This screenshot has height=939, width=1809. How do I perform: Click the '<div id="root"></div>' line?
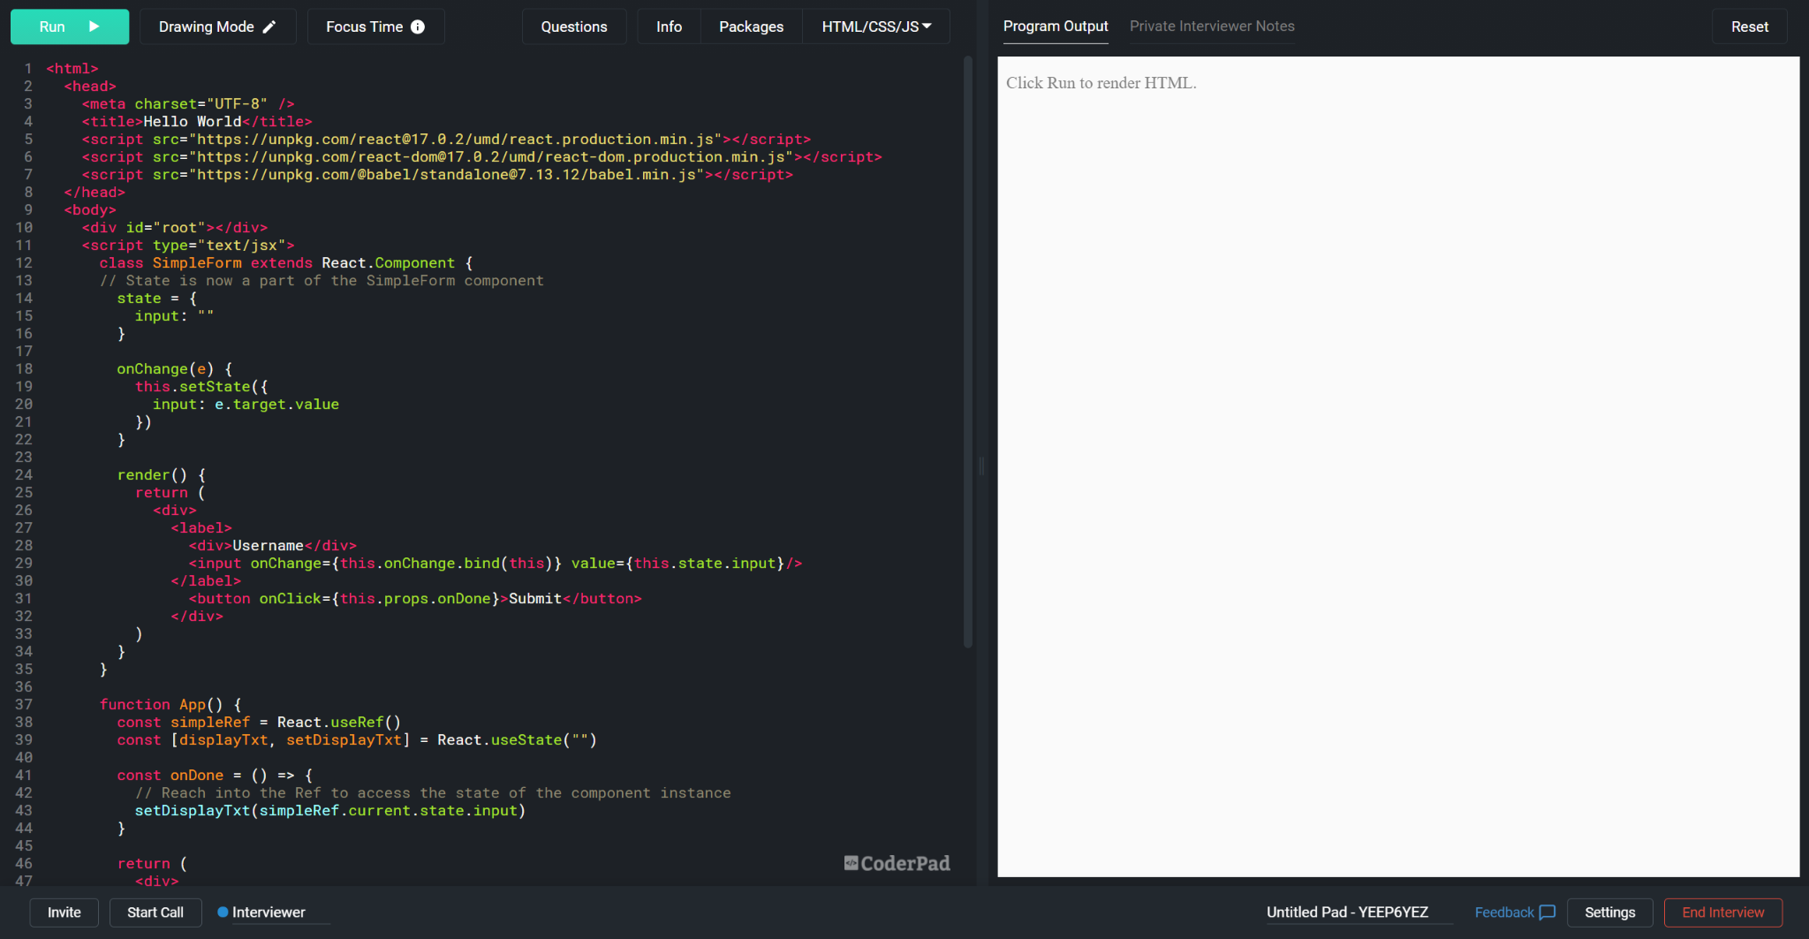pos(175,228)
